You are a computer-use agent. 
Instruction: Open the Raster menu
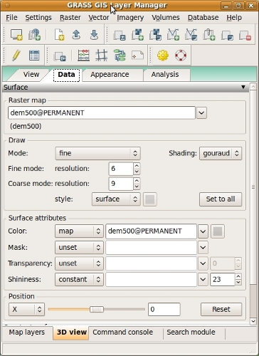pos(70,18)
